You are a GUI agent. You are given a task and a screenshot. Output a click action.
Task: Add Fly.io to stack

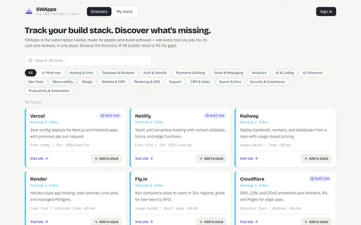(212, 222)
